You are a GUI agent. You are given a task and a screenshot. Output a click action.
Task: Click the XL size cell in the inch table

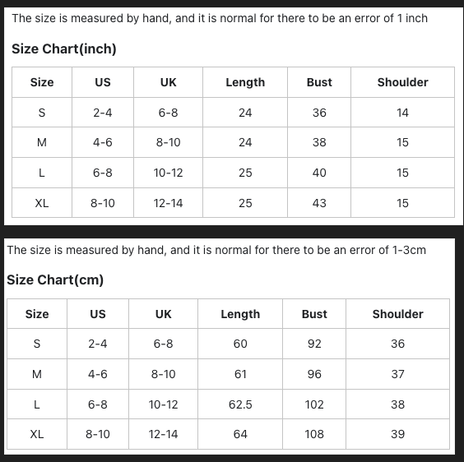click(42, 203)
